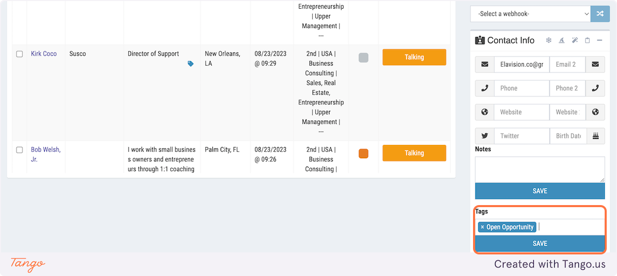Open Kirk Coco's contact link

(x=44, y=53)
